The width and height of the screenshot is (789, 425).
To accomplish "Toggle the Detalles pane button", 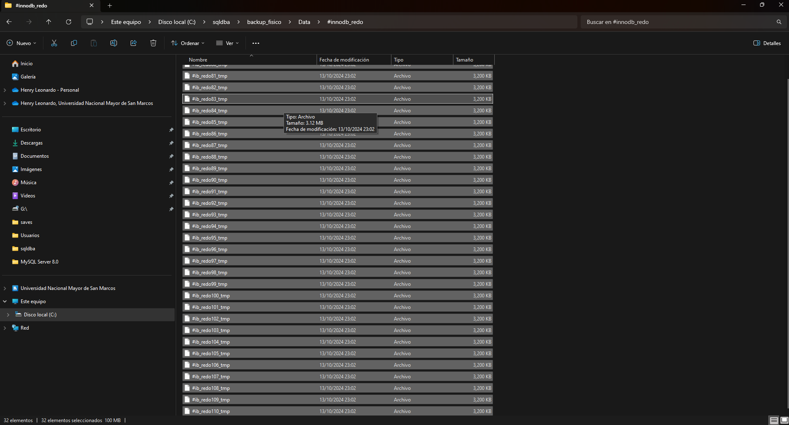I will 767,43.
